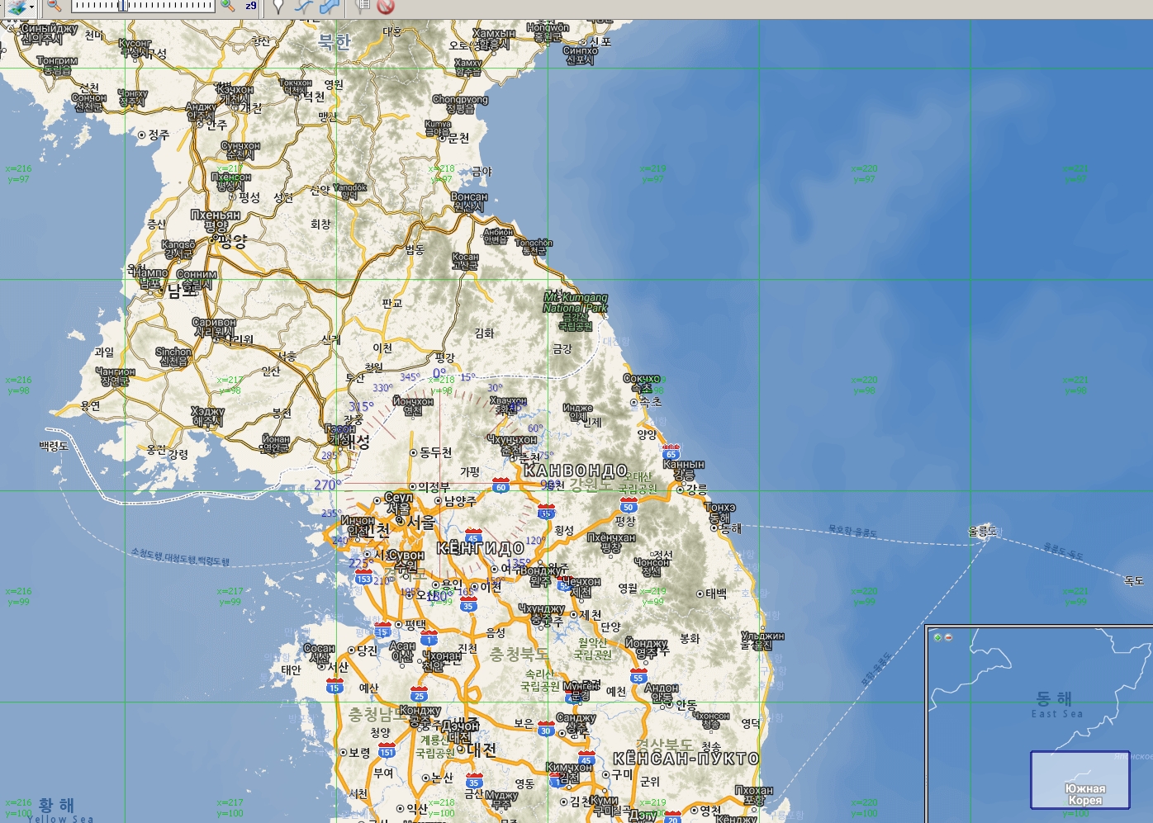
Task: Zoom out the minimap with red minus
Action: pyautogui.click(x=948, y=637)
